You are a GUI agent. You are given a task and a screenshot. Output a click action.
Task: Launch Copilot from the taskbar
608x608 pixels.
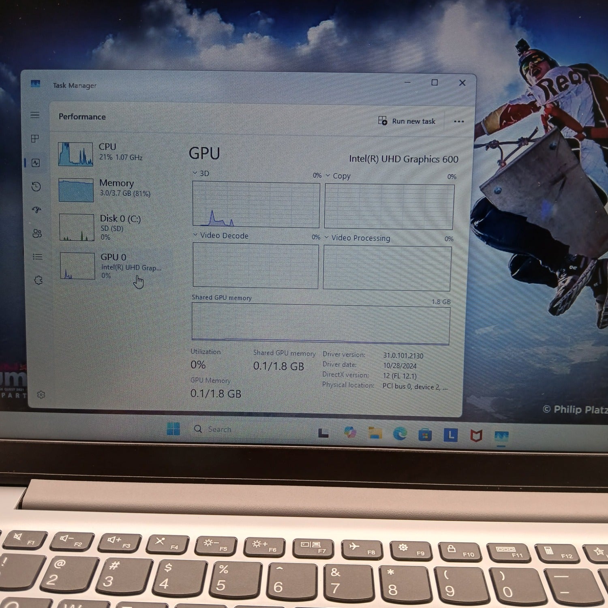[350, 432]
